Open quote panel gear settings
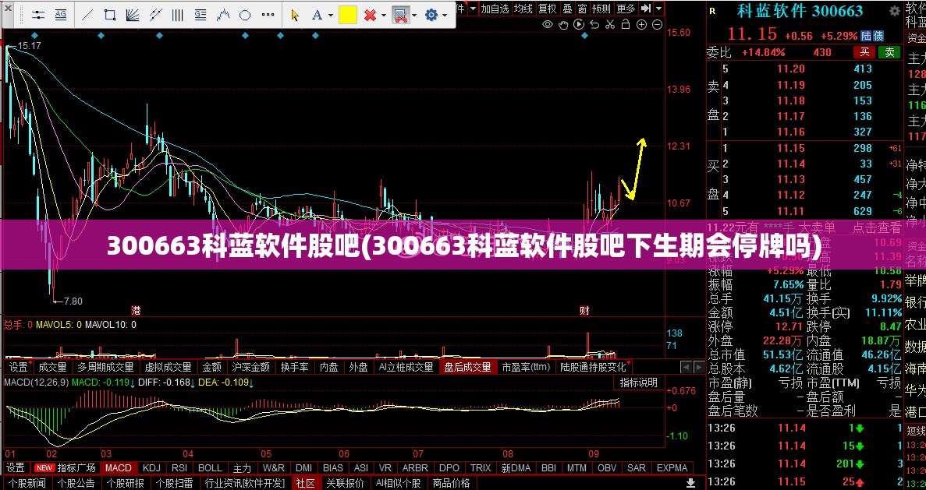 [896, 10]
